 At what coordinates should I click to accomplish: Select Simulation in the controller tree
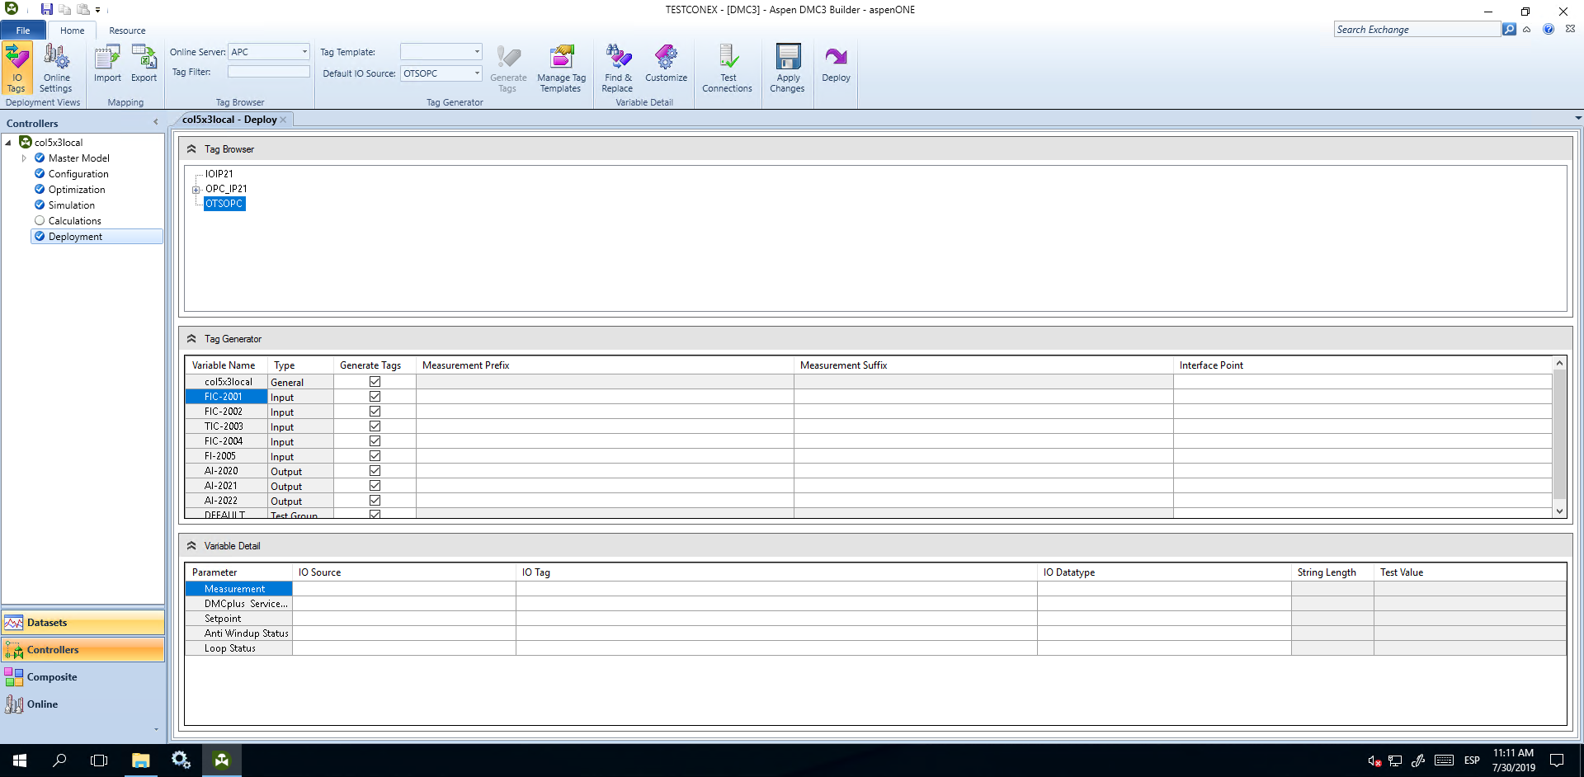coord(72,205)
